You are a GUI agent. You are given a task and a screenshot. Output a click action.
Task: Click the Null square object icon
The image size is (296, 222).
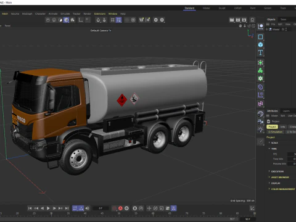point(260,37)
